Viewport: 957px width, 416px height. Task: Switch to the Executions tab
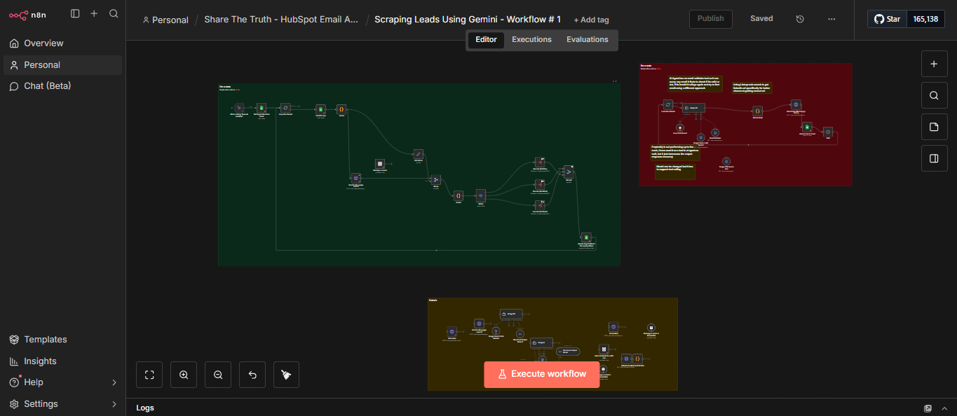click(x=531, y=39)
